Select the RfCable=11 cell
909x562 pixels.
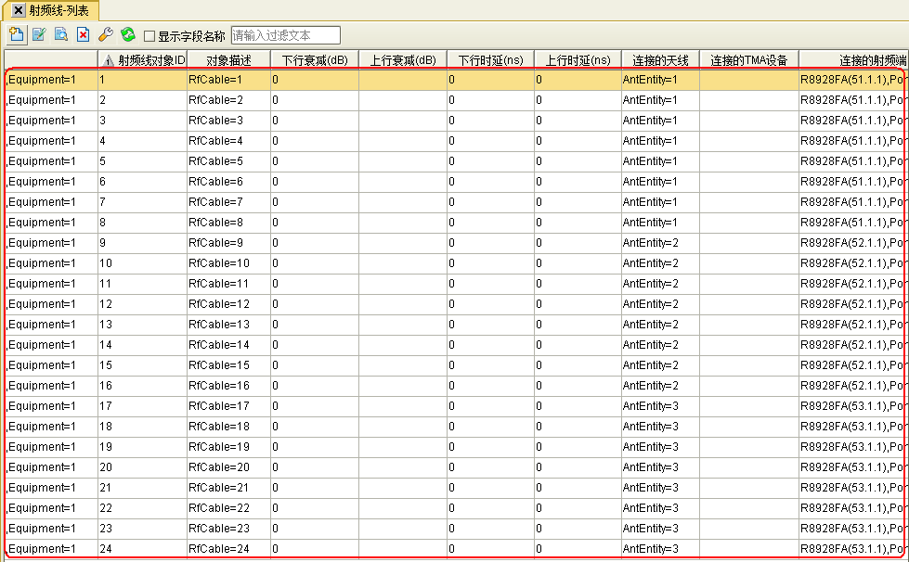(x=228, y=284)
